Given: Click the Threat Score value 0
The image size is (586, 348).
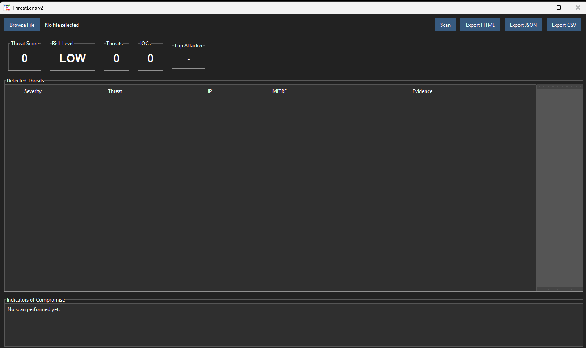Looking at the screenshot, I should click(24, 58).
